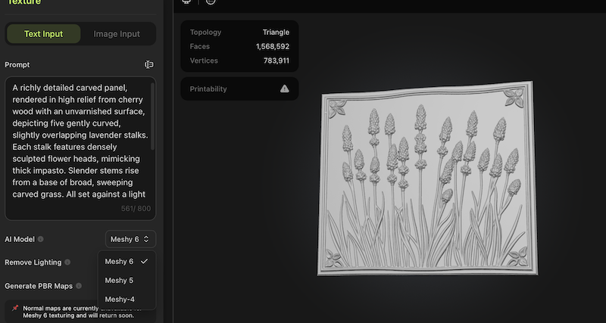Screen dimensions: 606x323
Task: Click the Faces count 1,568,592
Action: (273, 47)
